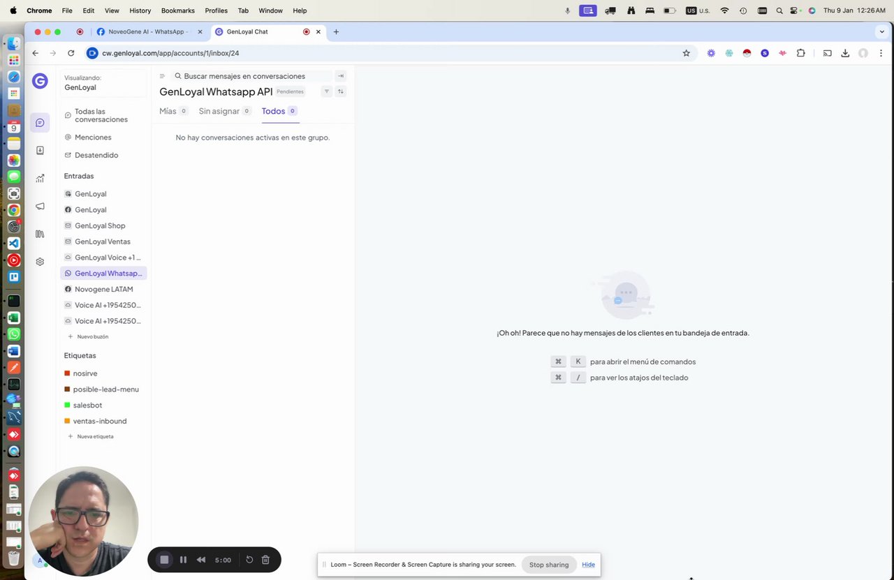
Task: Open the conversation filter icon
Action: tap(326, 91)
